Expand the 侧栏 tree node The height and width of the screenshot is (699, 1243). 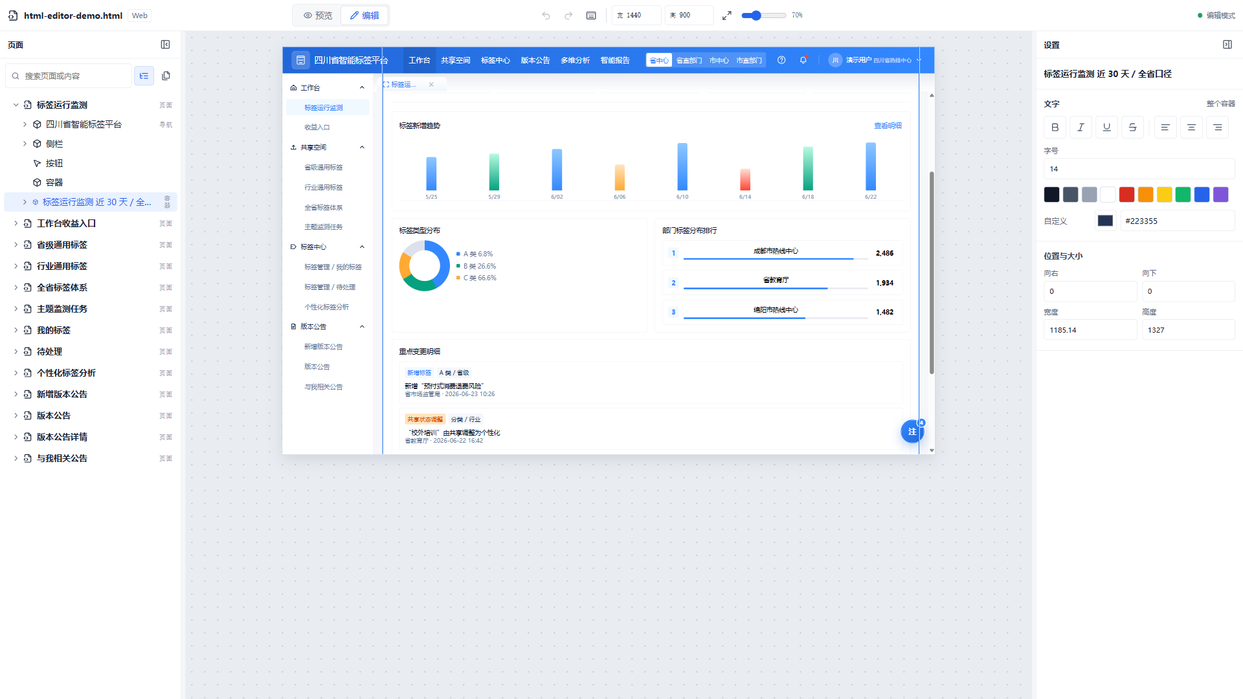(25, 144)
